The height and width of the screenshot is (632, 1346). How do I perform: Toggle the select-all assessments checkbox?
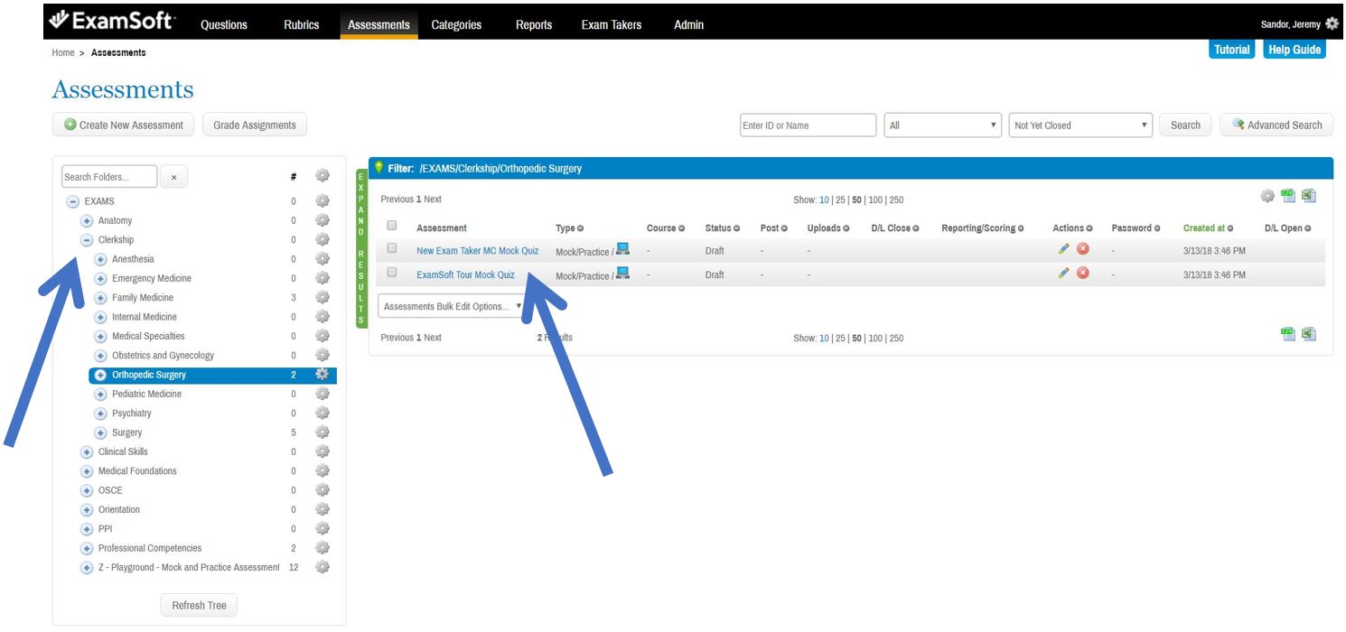pos(392,226)
